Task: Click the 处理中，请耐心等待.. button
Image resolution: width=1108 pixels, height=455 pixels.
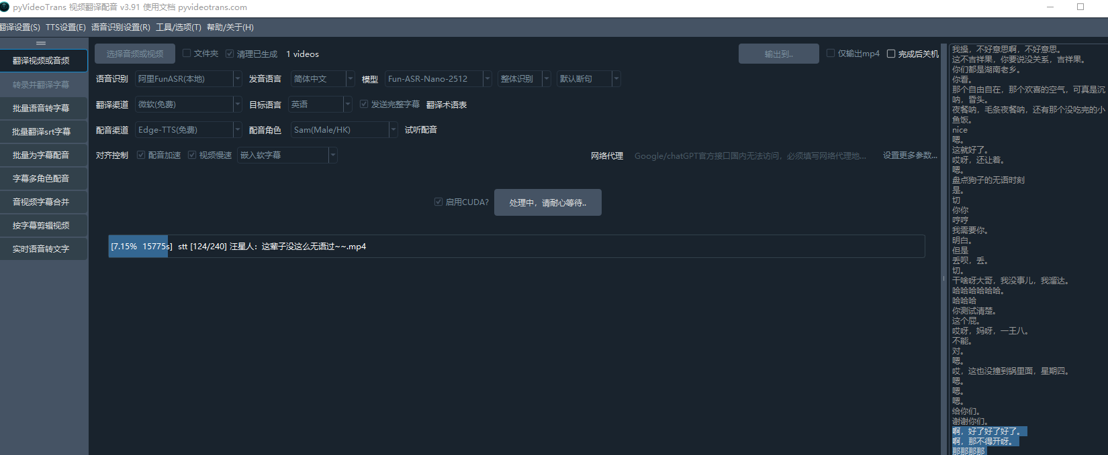Action: click(x=548, y=202)
